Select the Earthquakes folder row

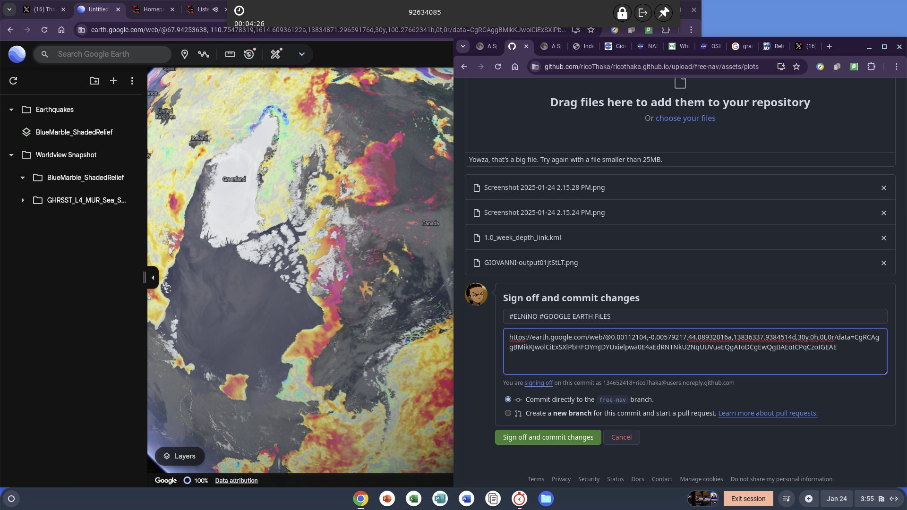tap(71, 110)
